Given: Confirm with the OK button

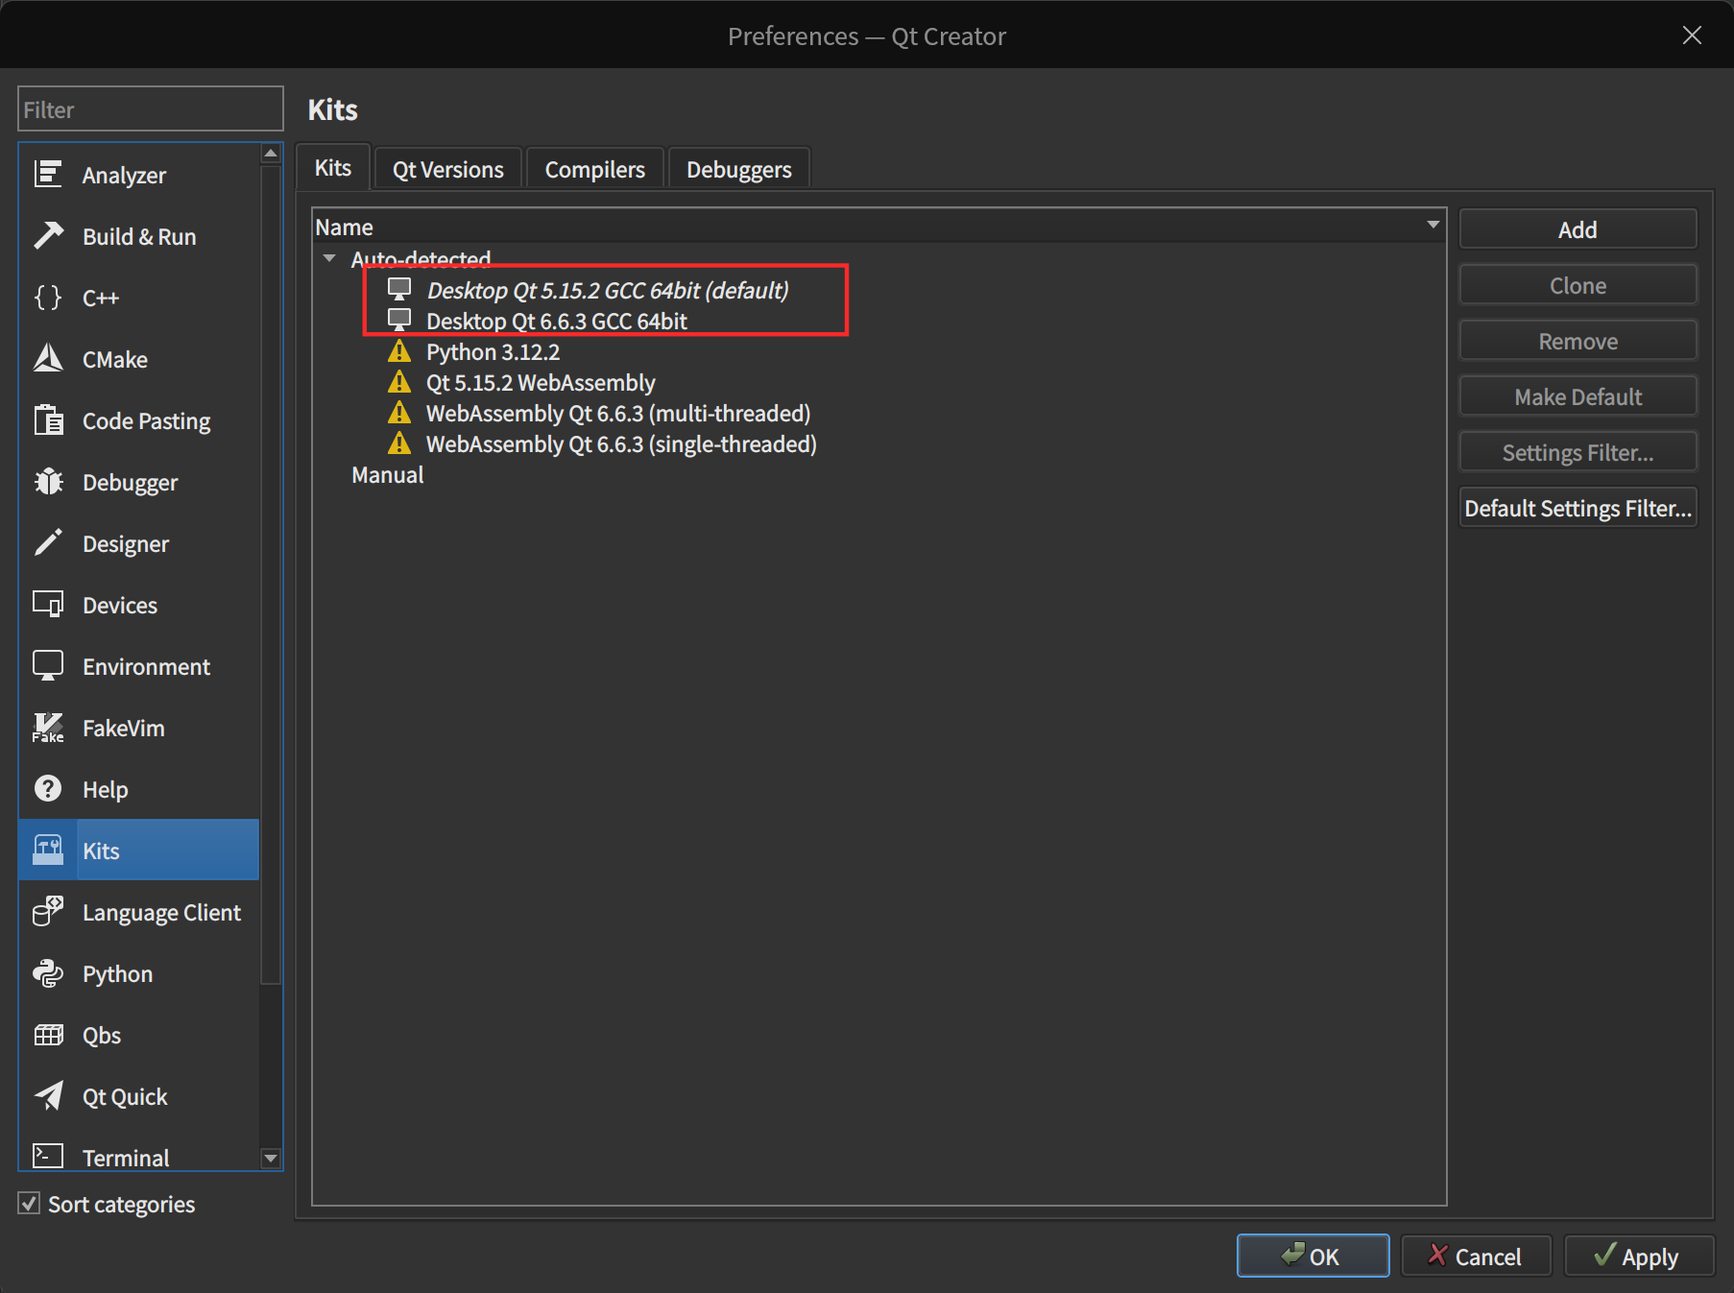Looking at the screenshot, I should [1313, 1256].
